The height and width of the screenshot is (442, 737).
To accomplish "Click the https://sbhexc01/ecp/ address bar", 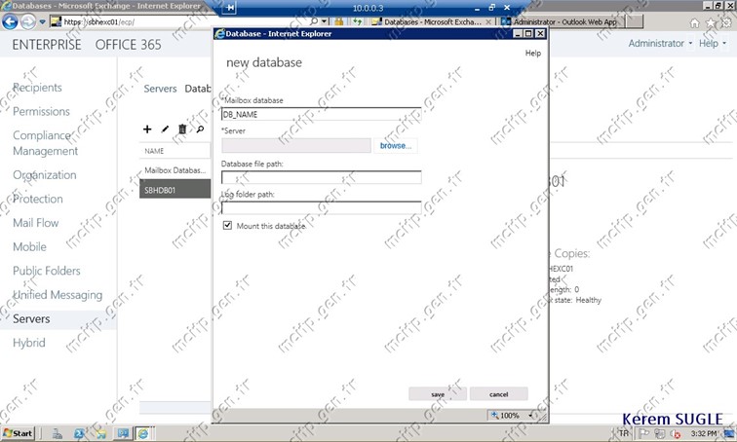I will pos(178,21).
